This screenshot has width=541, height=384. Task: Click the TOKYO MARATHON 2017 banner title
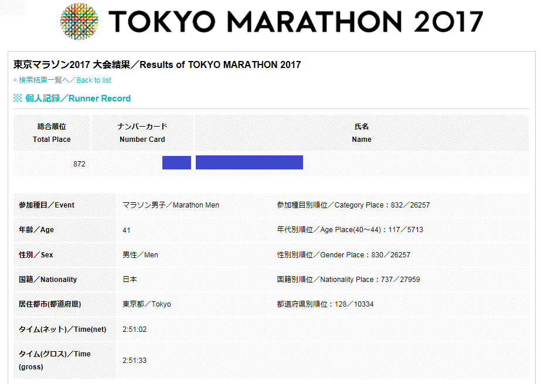[295, 21]
